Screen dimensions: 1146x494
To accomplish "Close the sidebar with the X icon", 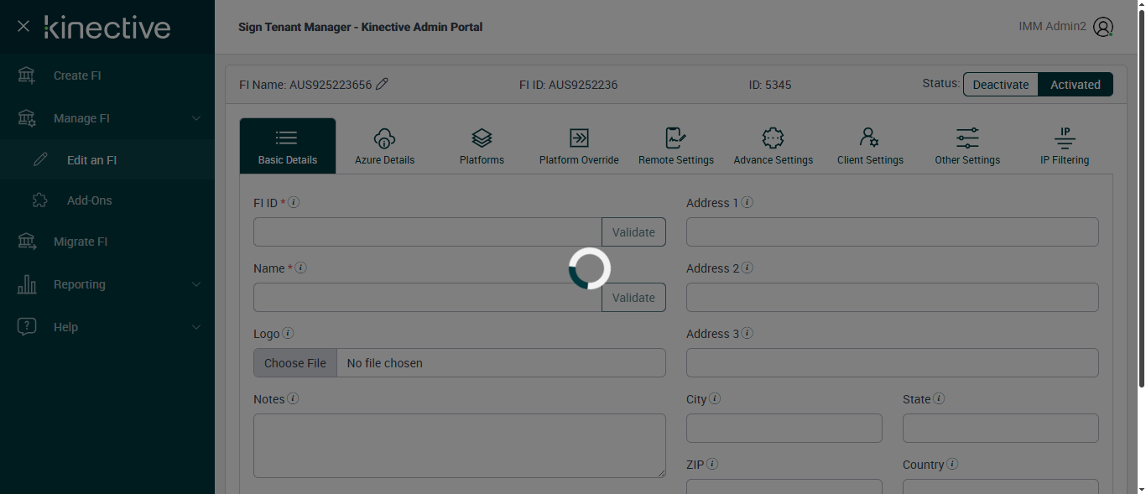I will pyautogui.click(x=23, y=27).
